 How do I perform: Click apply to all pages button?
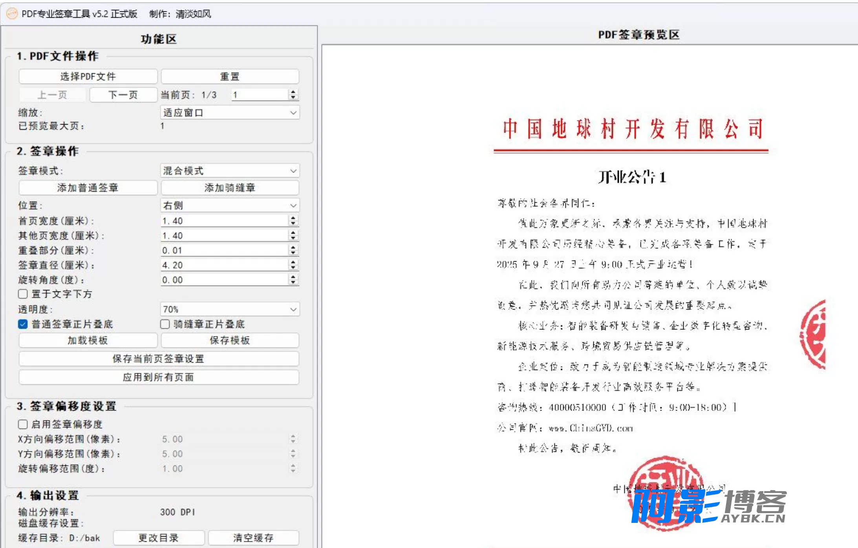[159, 377]
